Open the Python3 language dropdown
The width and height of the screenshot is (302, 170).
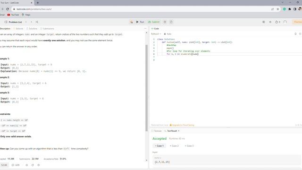(156, 34)
